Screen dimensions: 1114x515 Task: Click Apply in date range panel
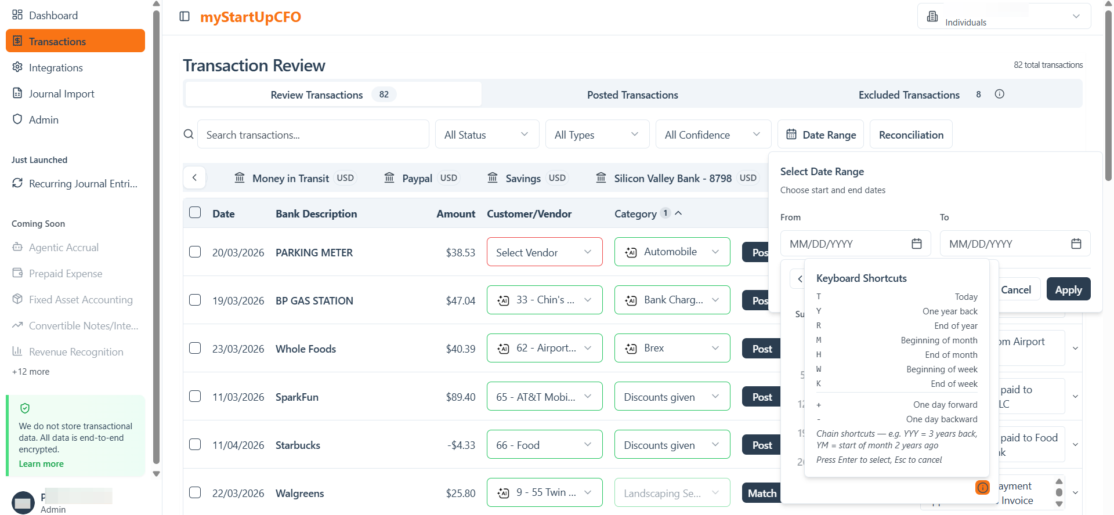1068,289
